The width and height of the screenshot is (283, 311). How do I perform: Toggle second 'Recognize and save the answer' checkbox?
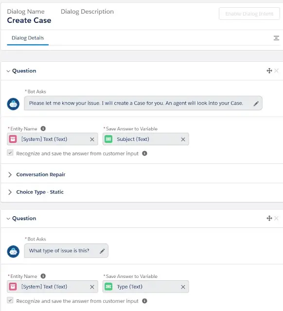tap(10, 300)
